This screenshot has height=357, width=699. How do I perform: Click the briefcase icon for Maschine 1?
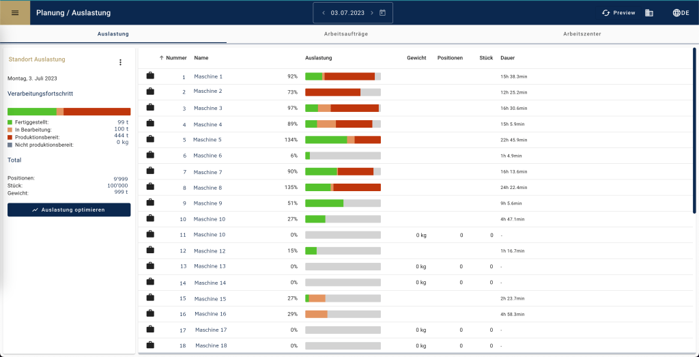click(150, 76)
